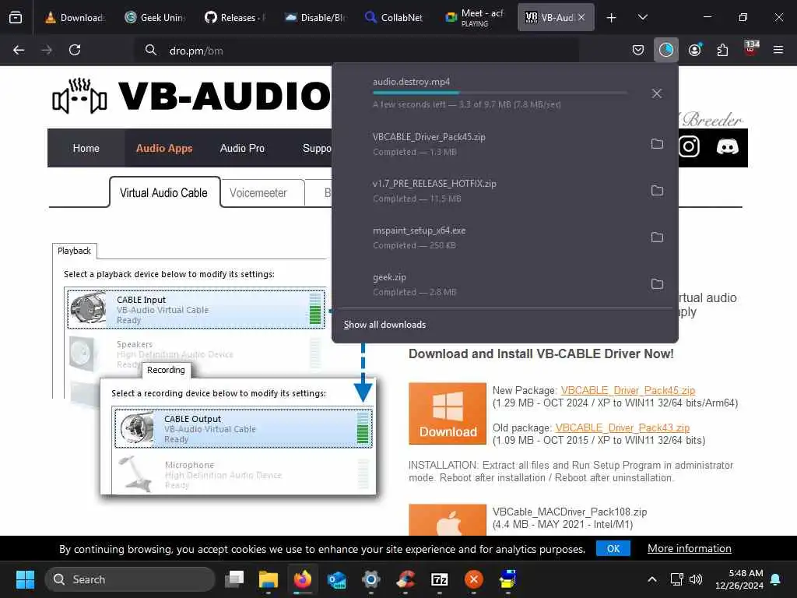Show v1.7_PRE_RELEASE_HOTFIX.zip in folder
This screenshot has width=797, height=598.
pyautogui.click(x=657, y=191)
